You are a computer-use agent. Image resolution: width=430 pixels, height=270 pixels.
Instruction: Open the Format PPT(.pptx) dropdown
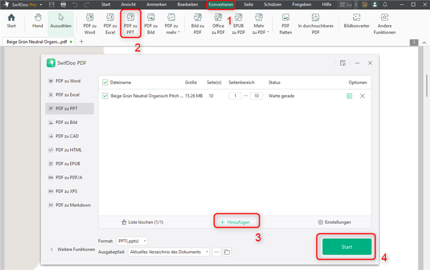pyautogui.click(x=132, y=241)
